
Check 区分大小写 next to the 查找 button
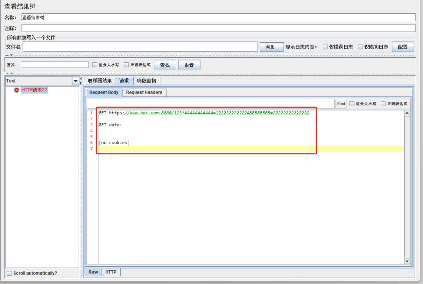95,65
